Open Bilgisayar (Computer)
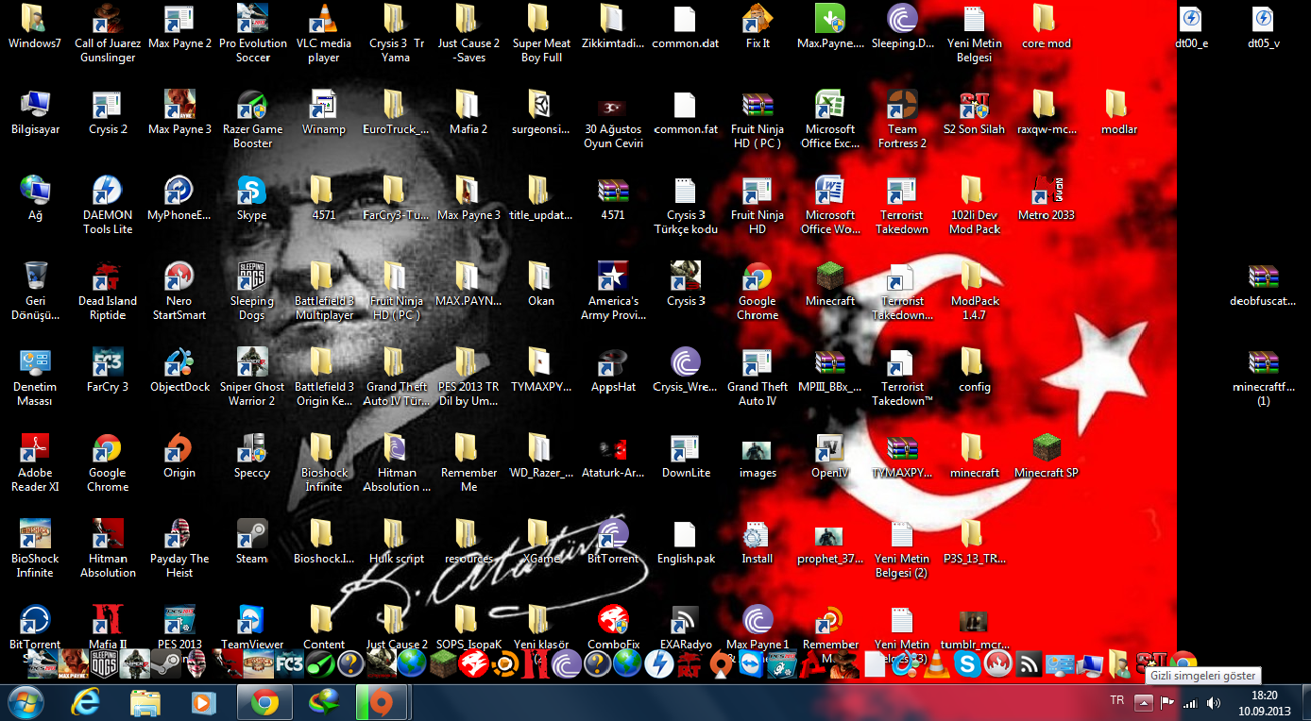The height and width of the screenshot is (721, 1311). point(35,113)
